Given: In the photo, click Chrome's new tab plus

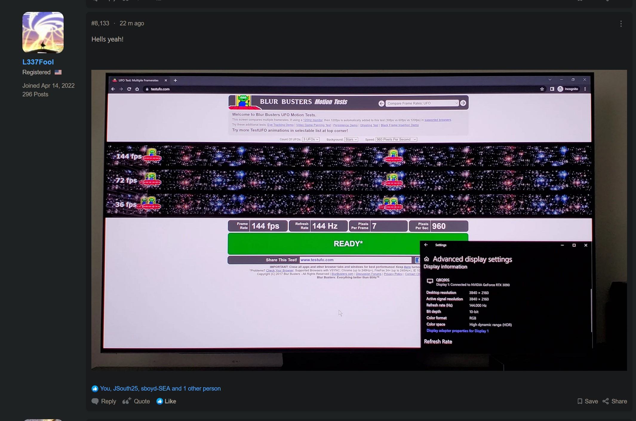Looking at the screenshot, I should coord(175,80).
